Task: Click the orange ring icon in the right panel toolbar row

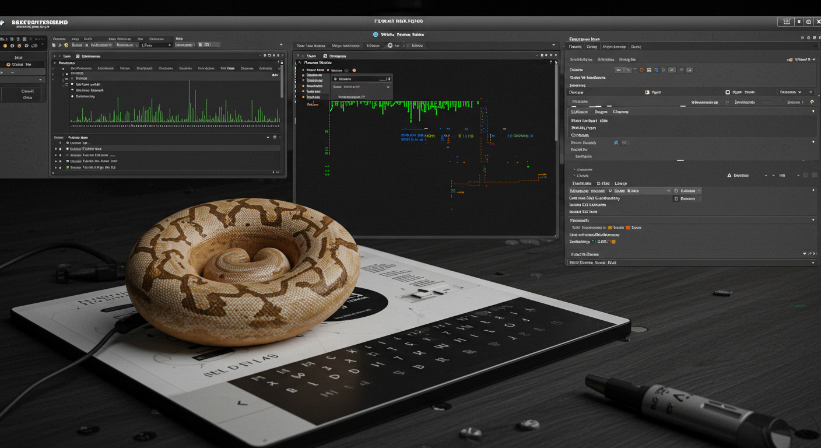Action: 641,70
